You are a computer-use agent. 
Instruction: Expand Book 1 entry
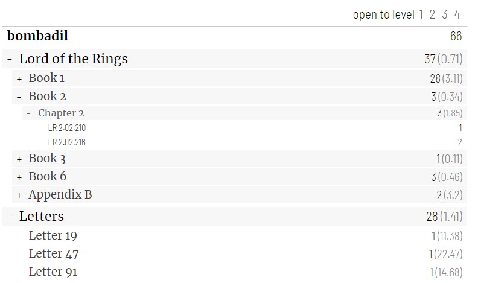[19, 78]
